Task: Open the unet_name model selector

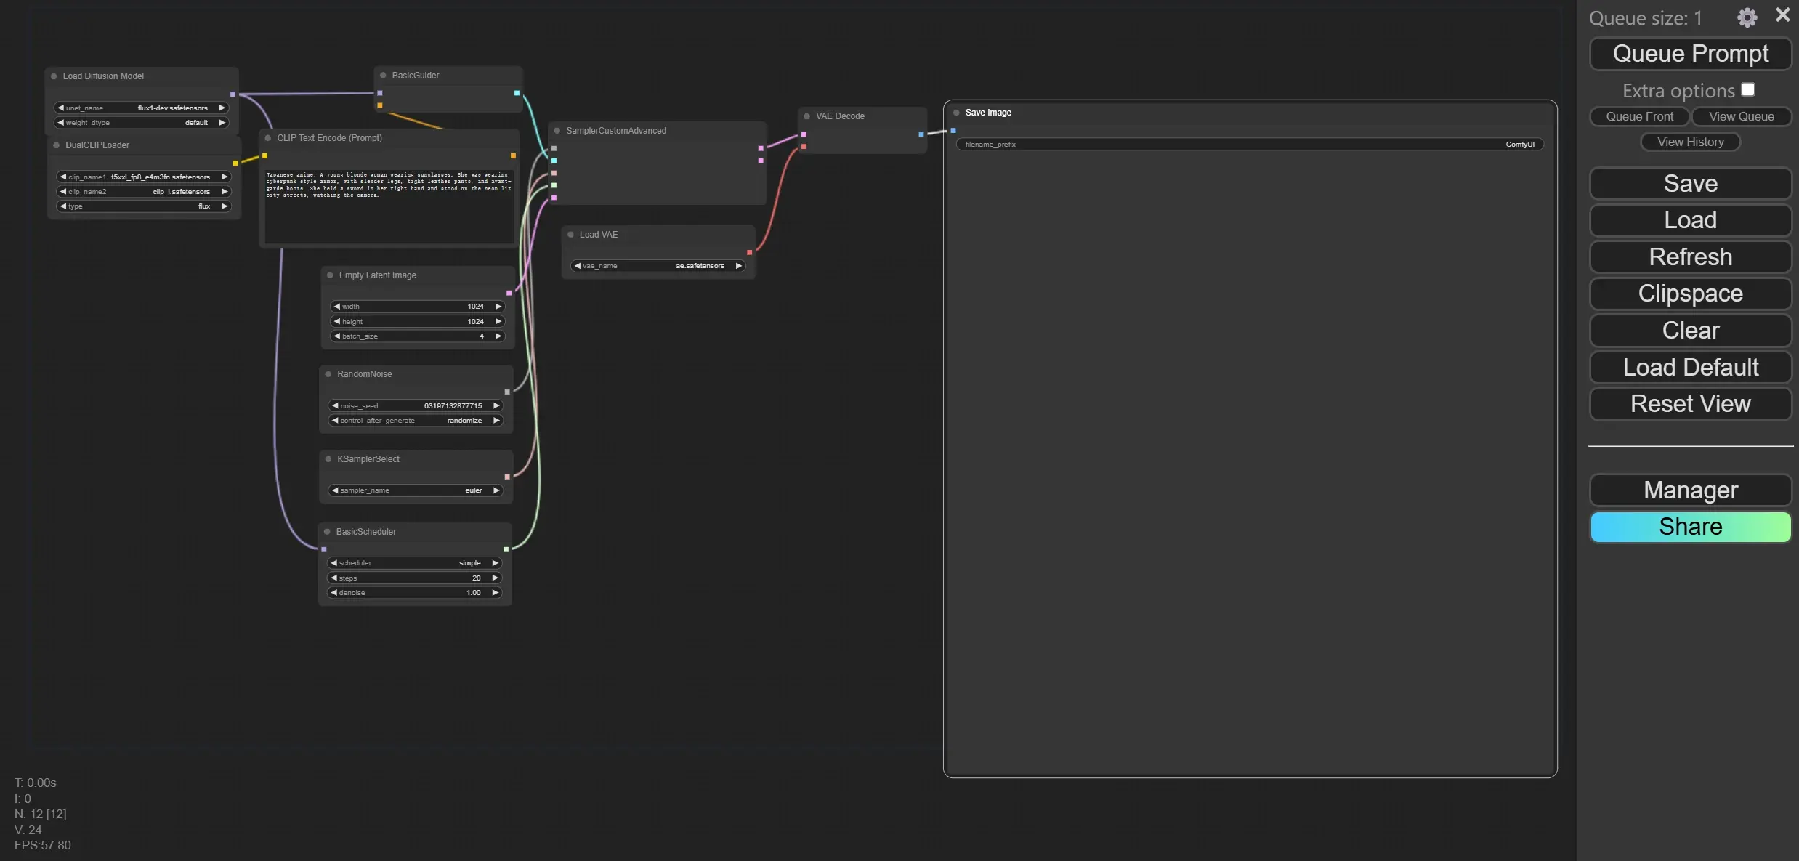Action: point(142,108)
